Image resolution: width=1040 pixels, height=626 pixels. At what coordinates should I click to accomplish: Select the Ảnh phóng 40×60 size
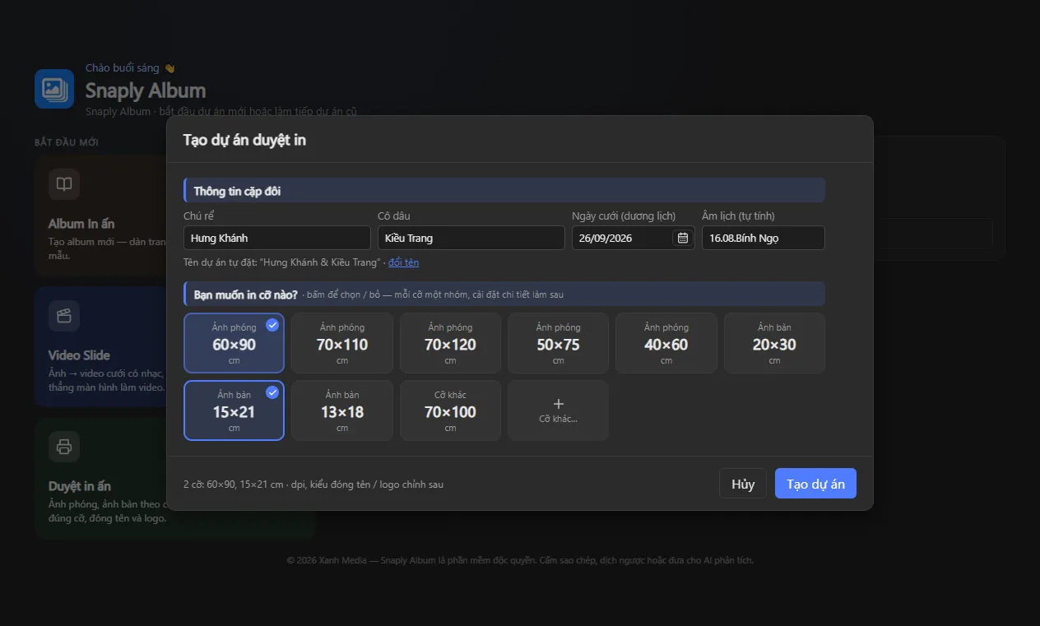(x=666, y=343)
